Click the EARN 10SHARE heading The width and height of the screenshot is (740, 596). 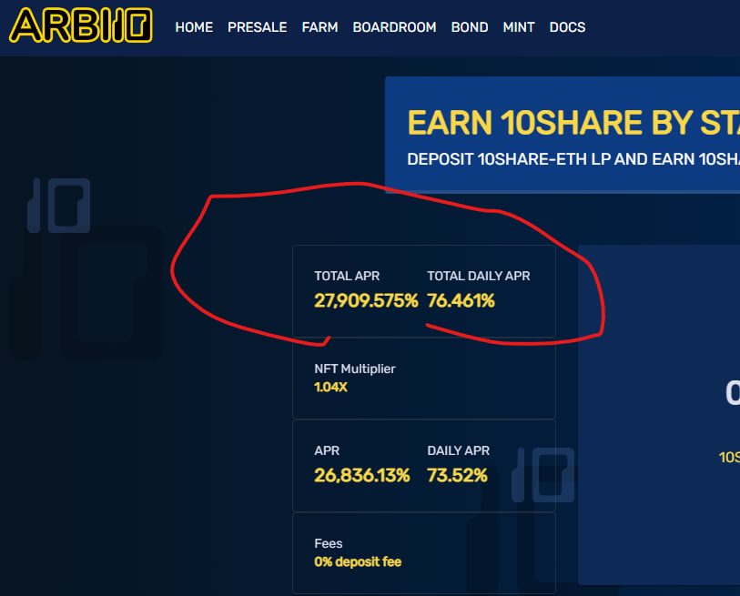pyautogui.click(x=573, y=123)
